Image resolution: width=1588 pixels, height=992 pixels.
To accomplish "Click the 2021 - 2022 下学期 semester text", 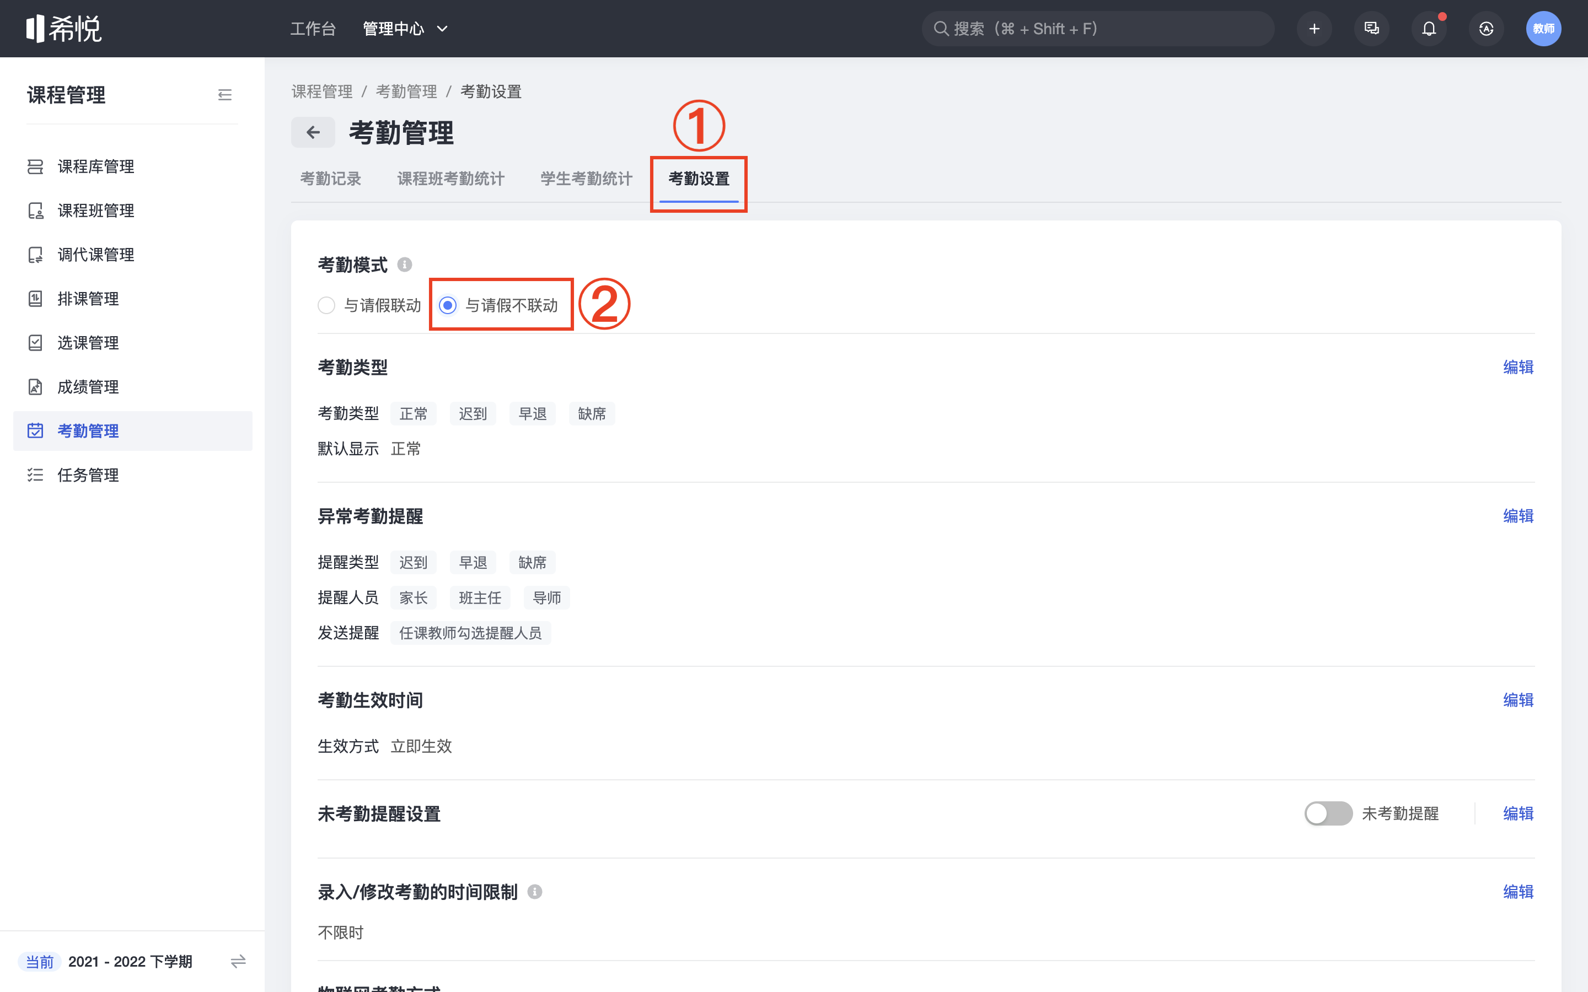I will 130,962.
